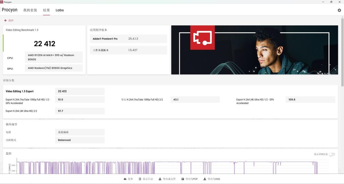344x184 pixels.
Task: Click the large 22 412 overall score
Action: [45, 44]
